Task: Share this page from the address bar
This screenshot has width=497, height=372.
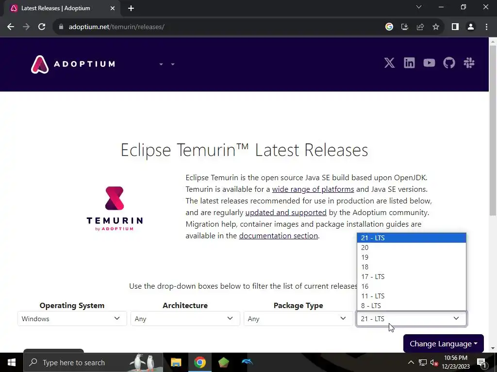Action: tap(420, 27)
